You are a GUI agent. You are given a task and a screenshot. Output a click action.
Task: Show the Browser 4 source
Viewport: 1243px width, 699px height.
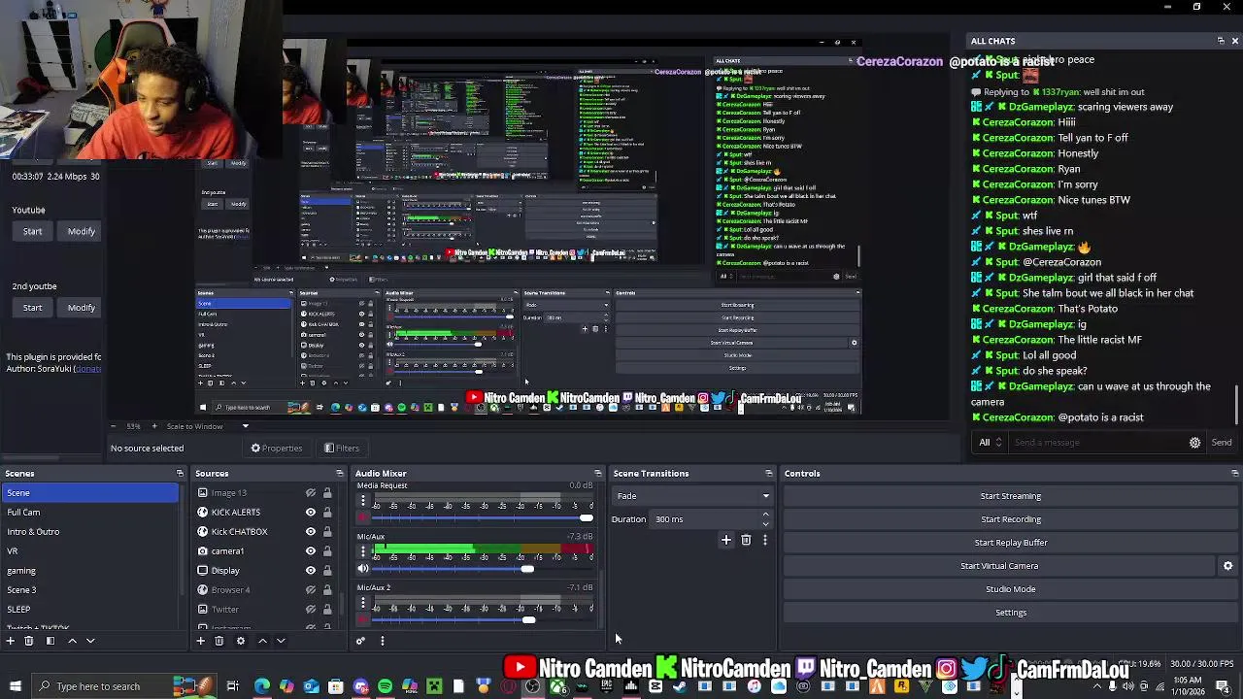[x=311, y=590]
